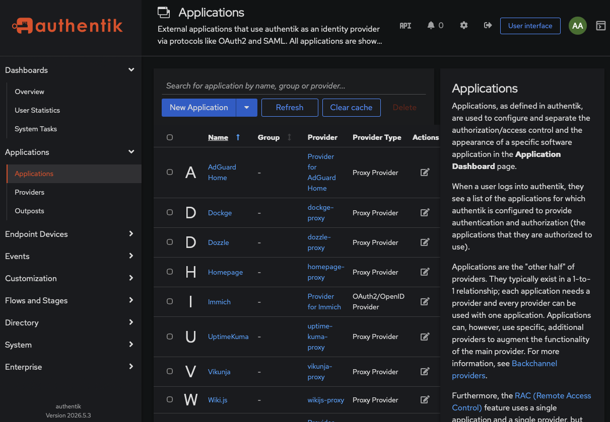Viewport: 610px width, 422px height.
Task: Expand the Customization sidebar section
Action: point(71,278)
